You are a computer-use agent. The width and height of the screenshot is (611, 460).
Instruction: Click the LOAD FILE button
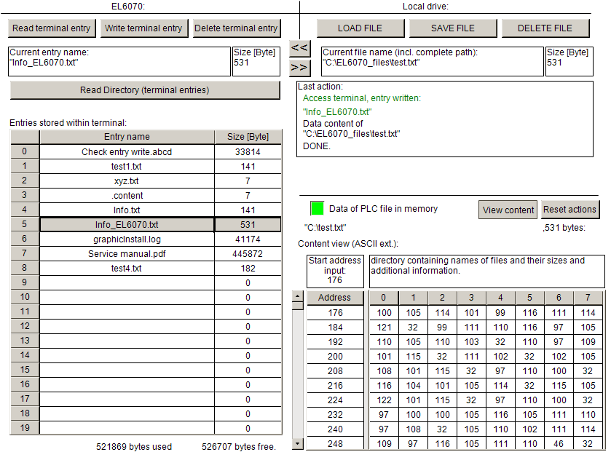coord(360,28)
